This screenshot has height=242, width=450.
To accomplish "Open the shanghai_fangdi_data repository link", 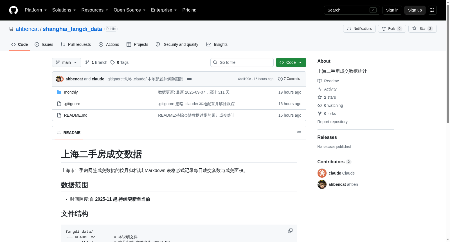I will pos(72,29).
